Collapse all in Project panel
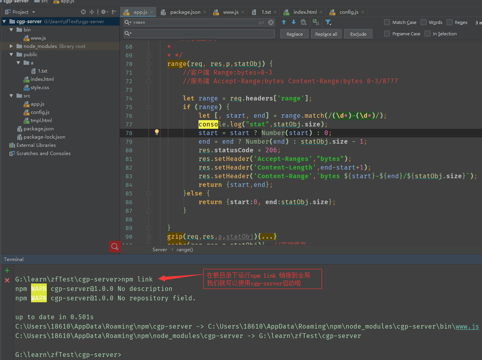Screen dimensions: 482x360 point(92,12)
